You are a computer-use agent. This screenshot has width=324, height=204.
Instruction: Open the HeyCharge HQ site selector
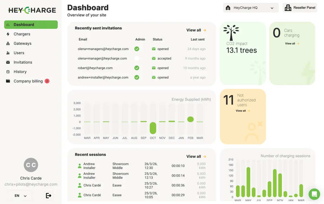[251, 8]
